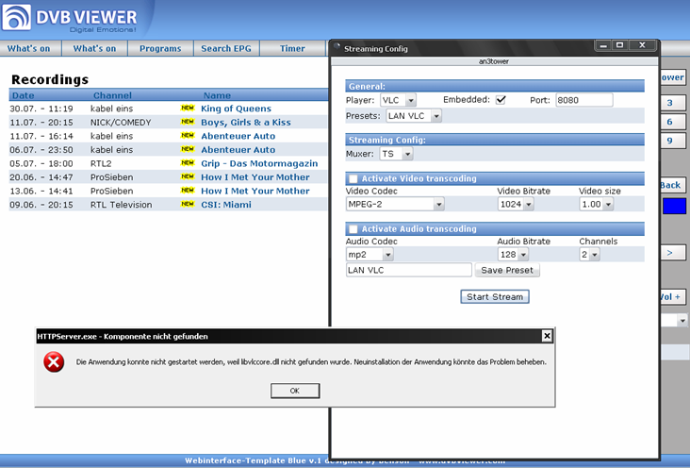Viewport: 690px width, 468px height.
Task: Open Abenteuer Auto recording from 06.07.
Action: click(238, 149)
